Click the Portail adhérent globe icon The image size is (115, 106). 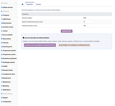pyautogui.click(x=2, y=94)
